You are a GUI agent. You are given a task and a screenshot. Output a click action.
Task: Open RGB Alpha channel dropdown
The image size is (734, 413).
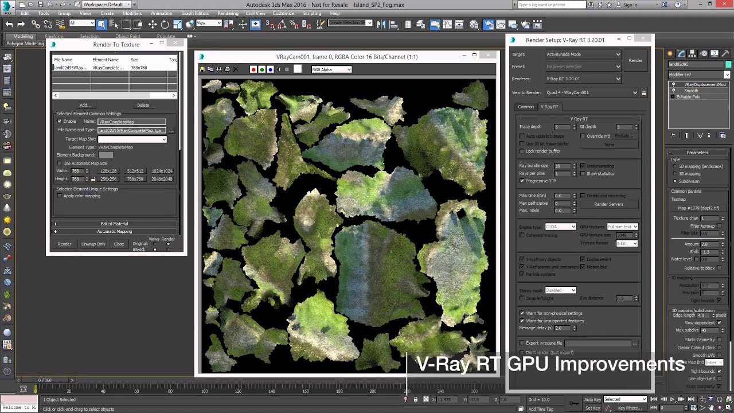[x=331, y=69]
